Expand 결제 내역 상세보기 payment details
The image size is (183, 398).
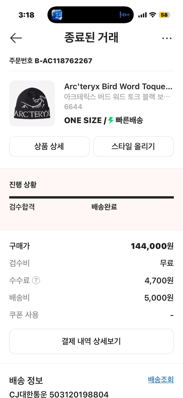coord(91,341)
